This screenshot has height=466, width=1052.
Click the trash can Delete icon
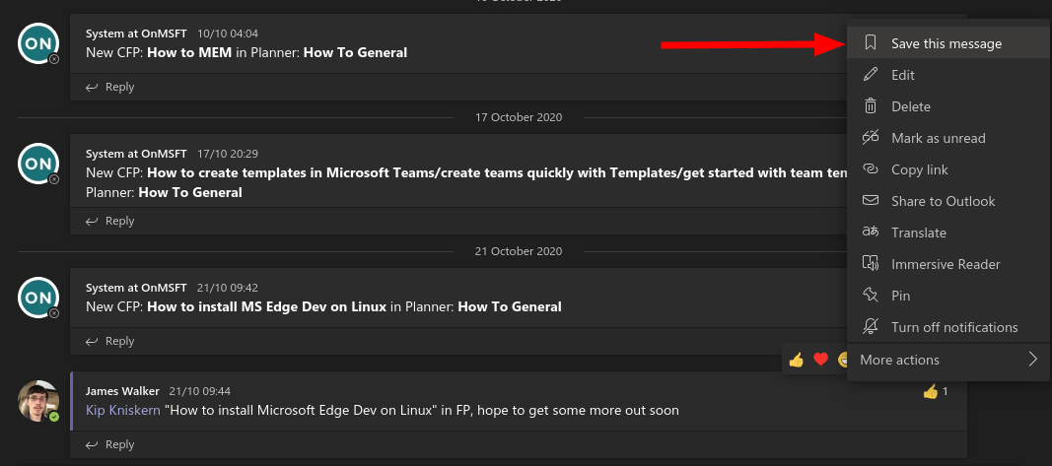(871, 106)
